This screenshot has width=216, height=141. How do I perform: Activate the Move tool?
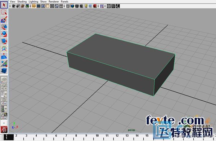click(x=4, y=27)
